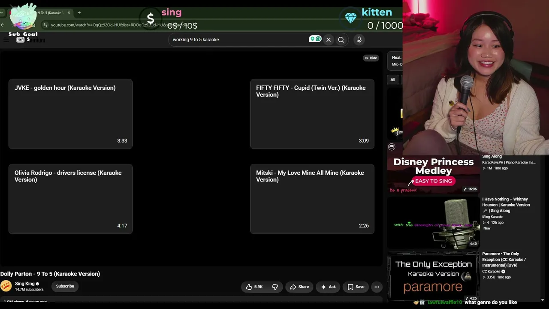Go back using the browser back arrow

tap(2, 25)
